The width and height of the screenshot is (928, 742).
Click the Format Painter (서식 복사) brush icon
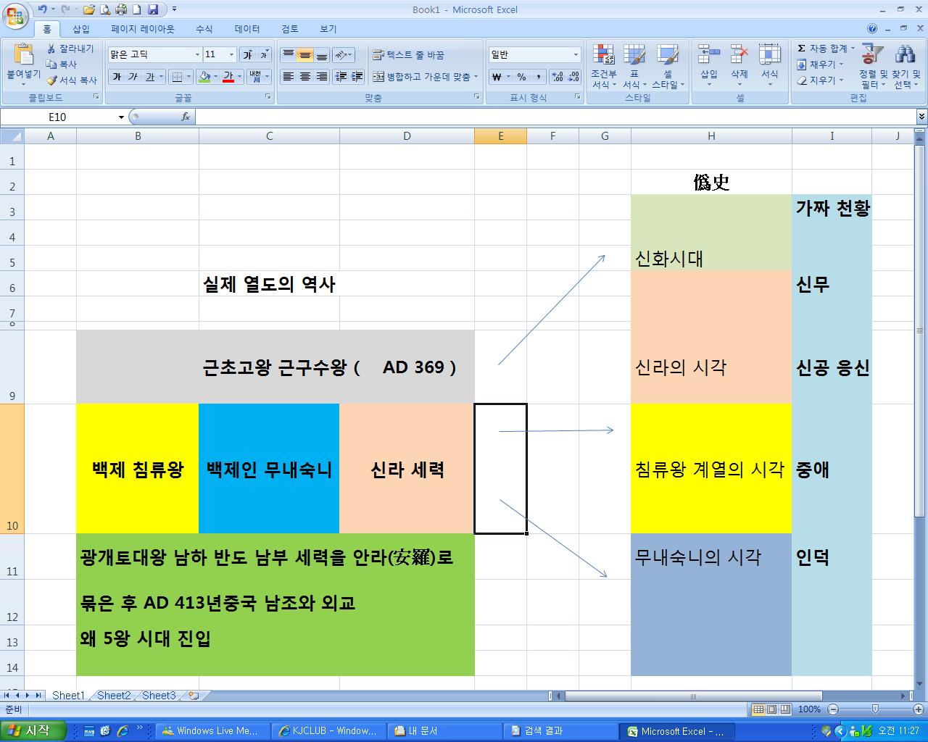click(x=52, y=80)
